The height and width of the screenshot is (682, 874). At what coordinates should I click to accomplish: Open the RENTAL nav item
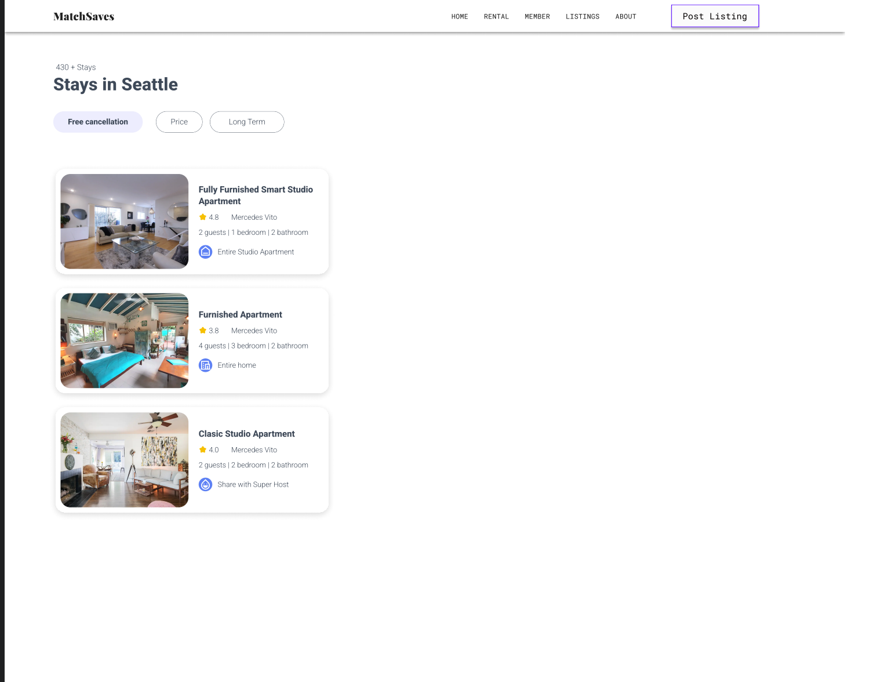496,17
